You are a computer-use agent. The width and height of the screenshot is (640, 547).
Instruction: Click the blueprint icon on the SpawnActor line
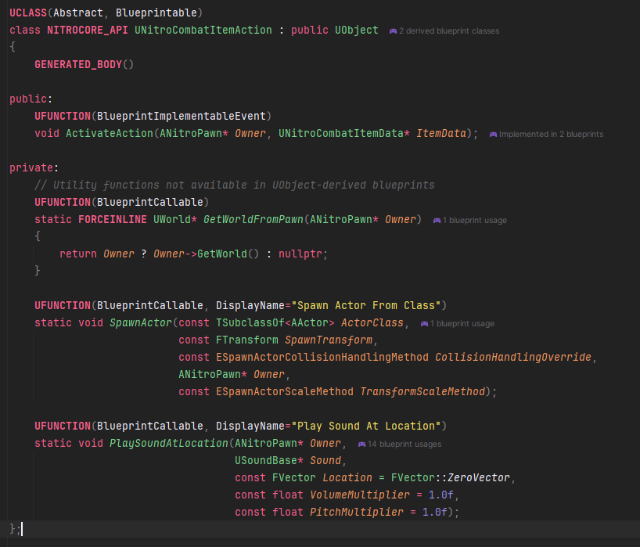(x=424, y=323)
